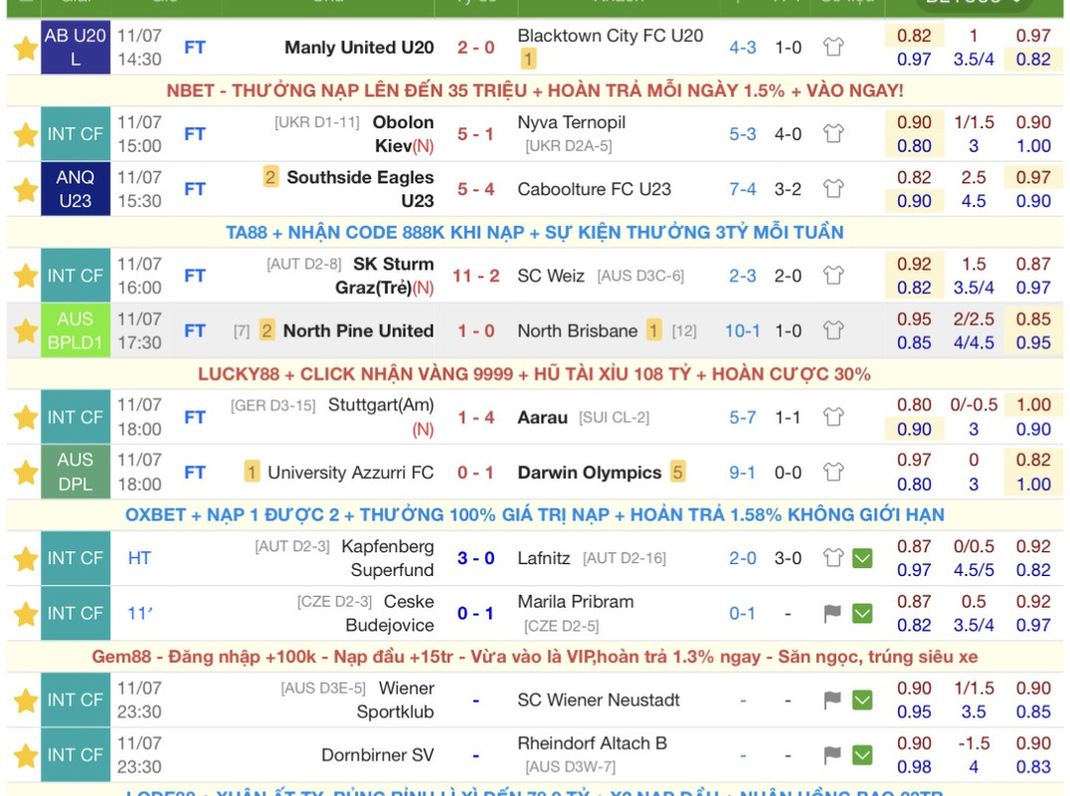
Task: Toggle favorite star for North Pine United match
Action: (x=25, y=331)
